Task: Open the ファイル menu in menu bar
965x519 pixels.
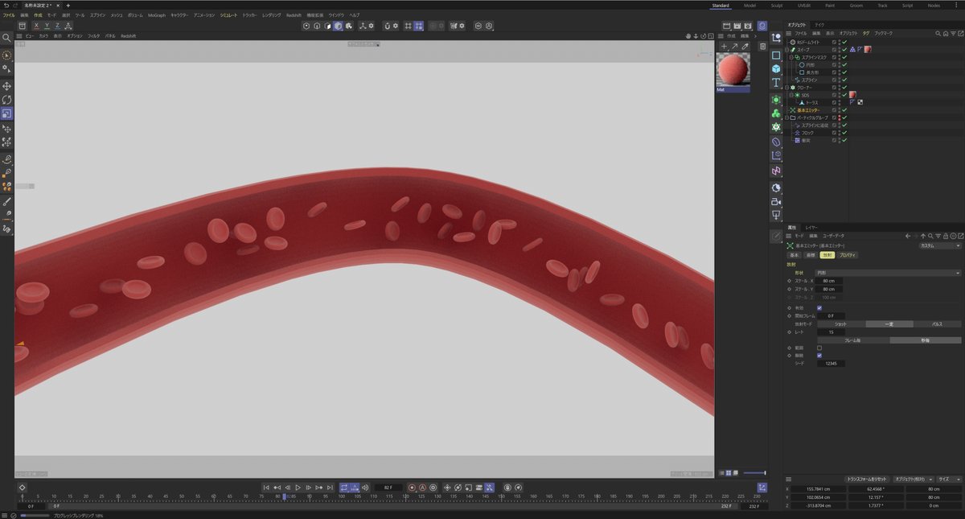Action: (9, 15)
